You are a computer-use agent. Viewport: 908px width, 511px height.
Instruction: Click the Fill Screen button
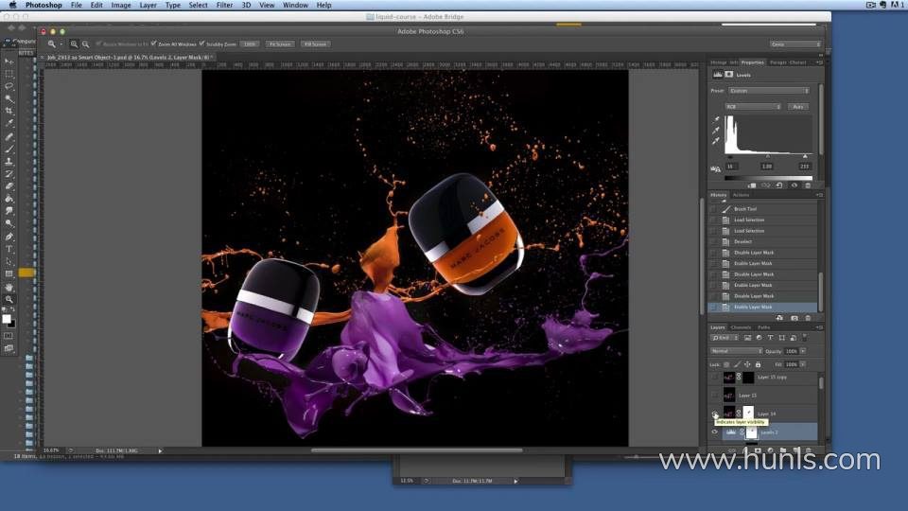pos(315,44)
